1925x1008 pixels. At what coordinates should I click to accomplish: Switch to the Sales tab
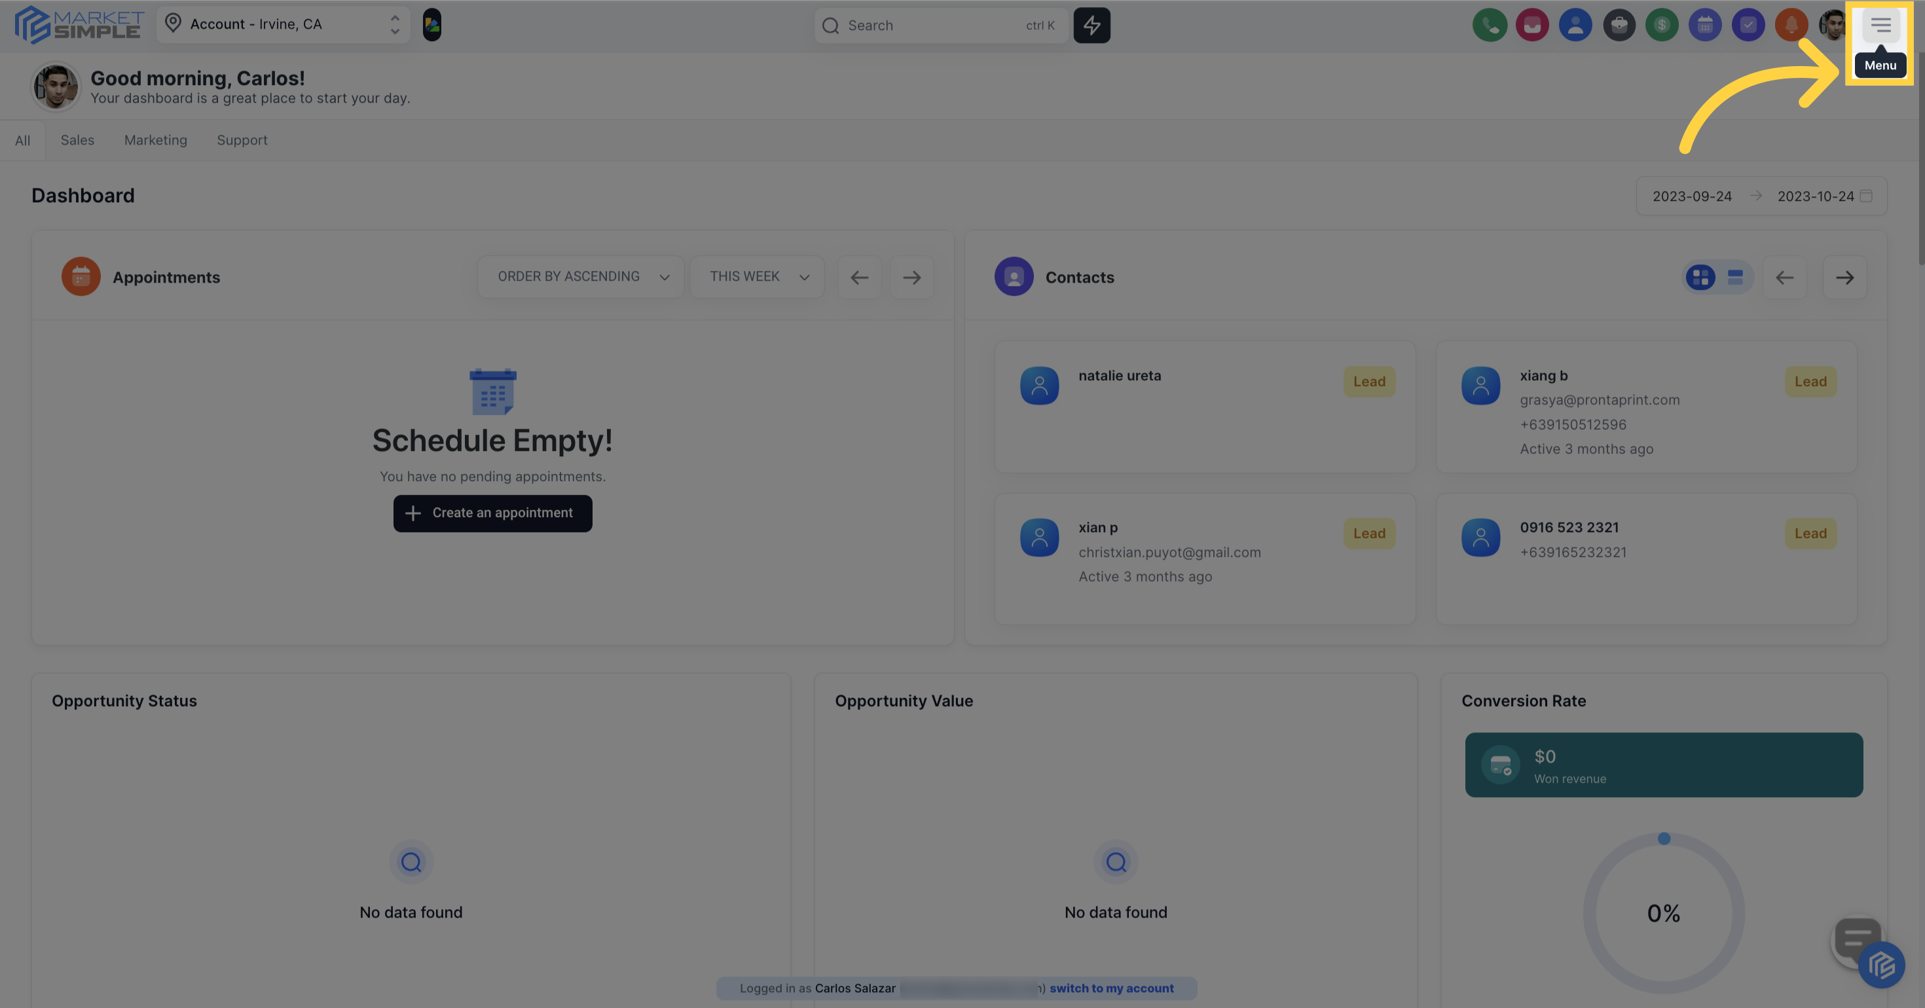[x=77, y=141]
